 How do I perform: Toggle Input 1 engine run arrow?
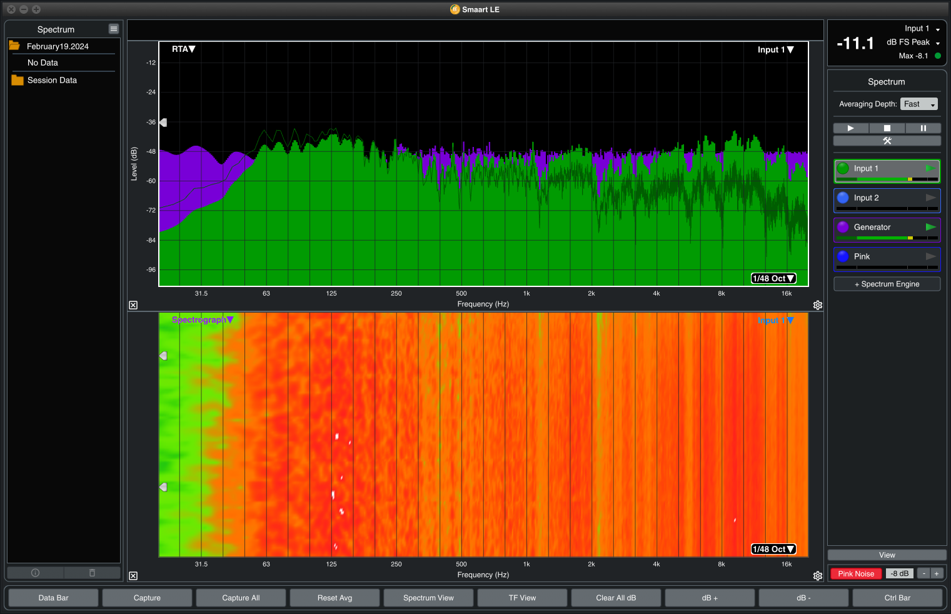point(931,168)
